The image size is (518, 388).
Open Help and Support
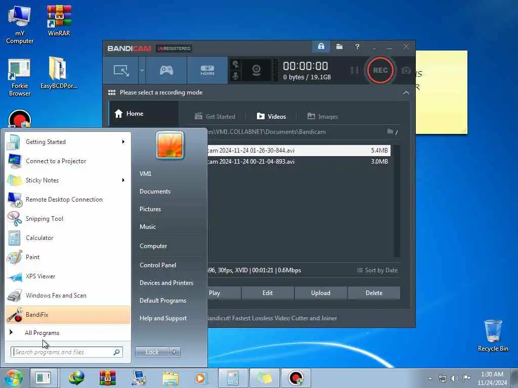tap(163, 318)
